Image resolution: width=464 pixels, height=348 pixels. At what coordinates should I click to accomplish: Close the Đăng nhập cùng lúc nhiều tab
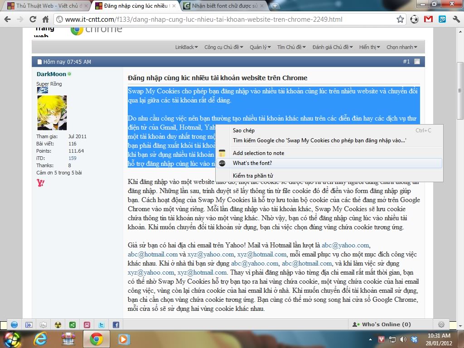[174, 5]
